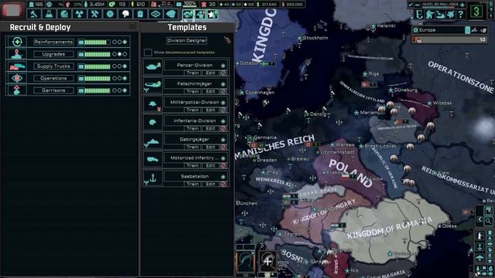Image resolution: width=495 pixels, height=278 pixels.
Task: Open the Upgrades priority label
Action: coord(53,54)
